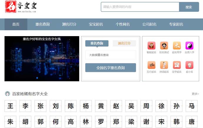
Task: Select the surname tile 何
Action: pos(56,122)
